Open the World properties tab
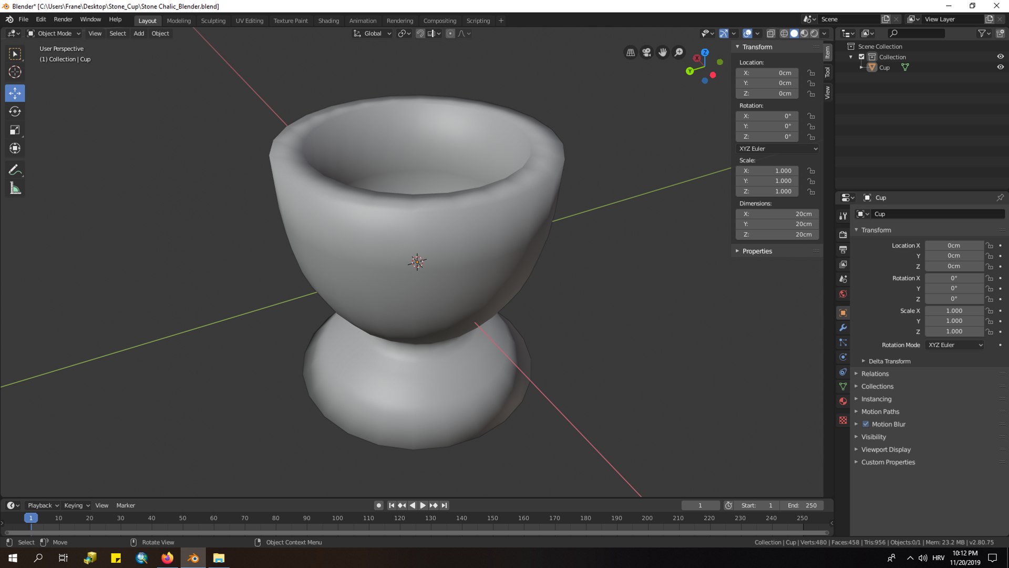This screenshot has height=568, width=1009. coord(843,294)
